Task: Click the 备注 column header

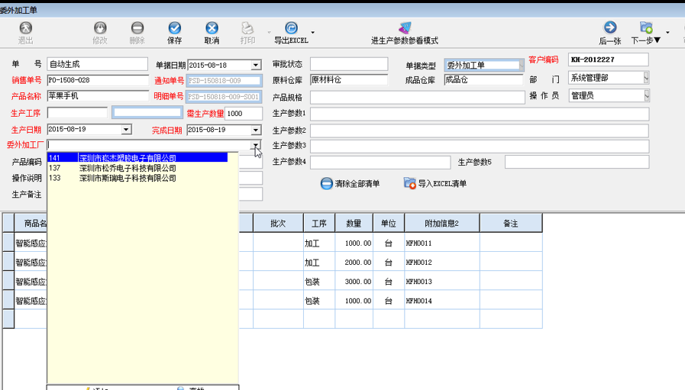Action: (x=511, y=223)
